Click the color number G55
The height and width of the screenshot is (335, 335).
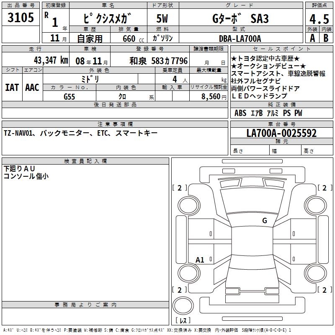click(69, 97)
